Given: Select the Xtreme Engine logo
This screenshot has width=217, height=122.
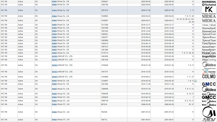Looking at the screenshot, I should tap(209, 72).
